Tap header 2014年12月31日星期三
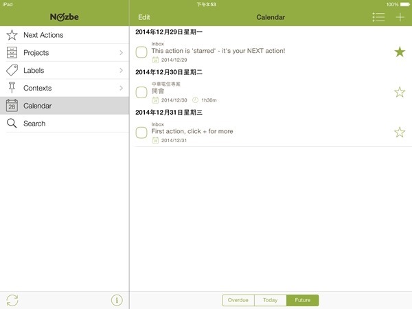 pyautogui.click(x=169, y=113)
